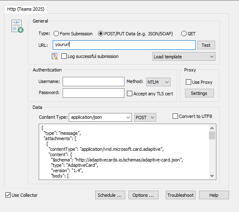Tick the Accept any TLS cert checkbox

(129, 94)
